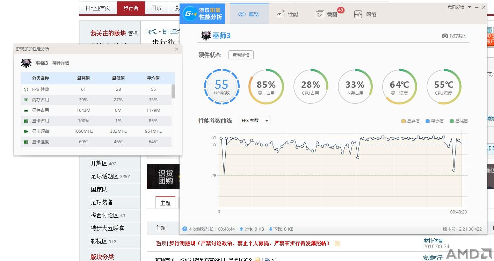Click 保存截图 save screenshot button
This screenshot has height=261, width=494.
454,36
